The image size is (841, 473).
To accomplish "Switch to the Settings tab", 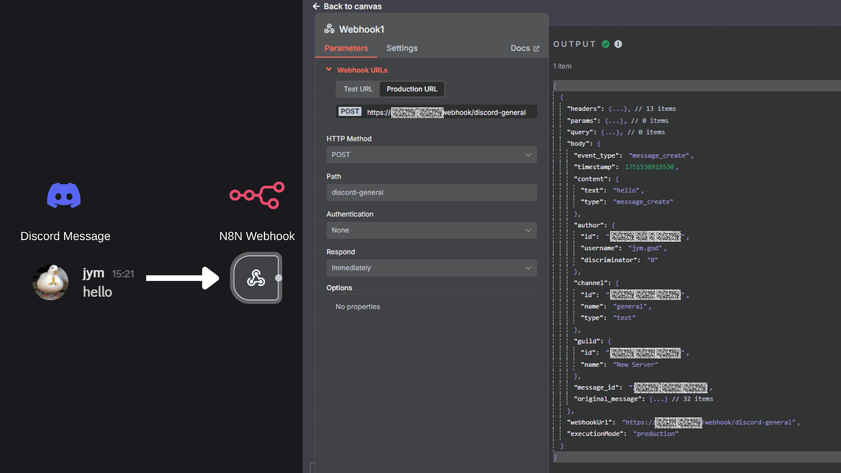I will click(402, 48).
